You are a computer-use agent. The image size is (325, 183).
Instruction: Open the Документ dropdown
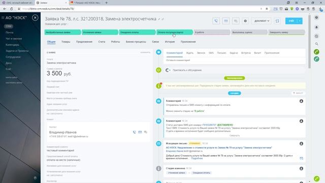(x=262, y=21)
